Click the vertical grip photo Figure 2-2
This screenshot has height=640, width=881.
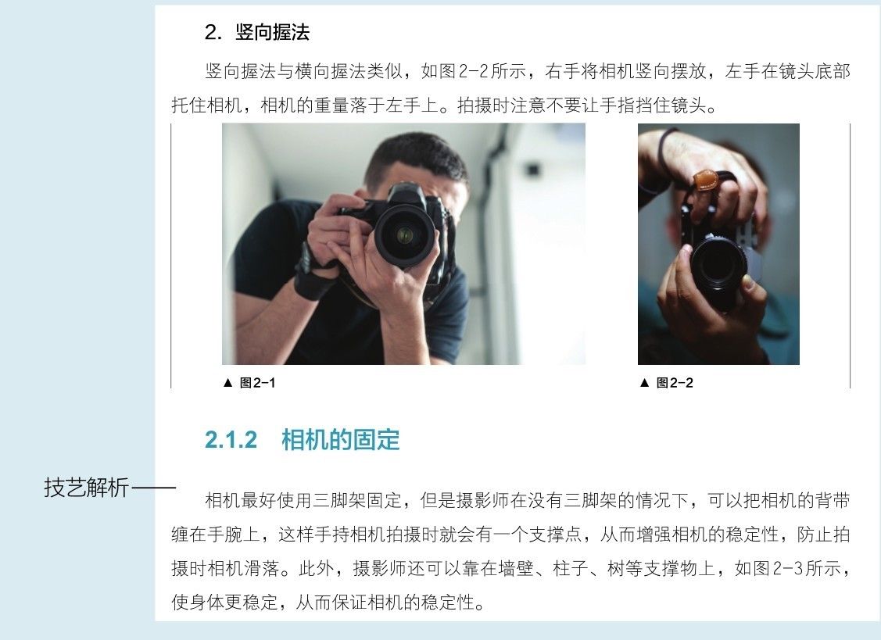click(718, 244)
